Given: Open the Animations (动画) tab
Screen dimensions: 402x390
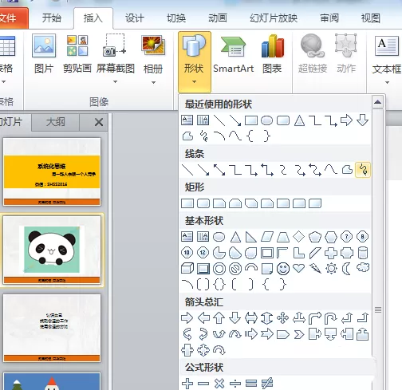Looking at the screenshot, I should (218, 18).
